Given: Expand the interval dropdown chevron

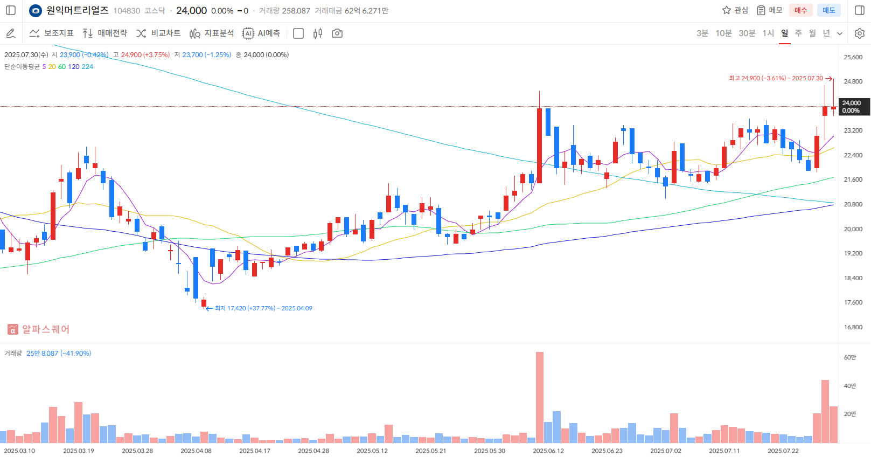Looking at the screenshot, I should 840,34.
